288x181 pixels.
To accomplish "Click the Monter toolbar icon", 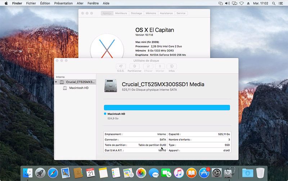I will [160, 67].
